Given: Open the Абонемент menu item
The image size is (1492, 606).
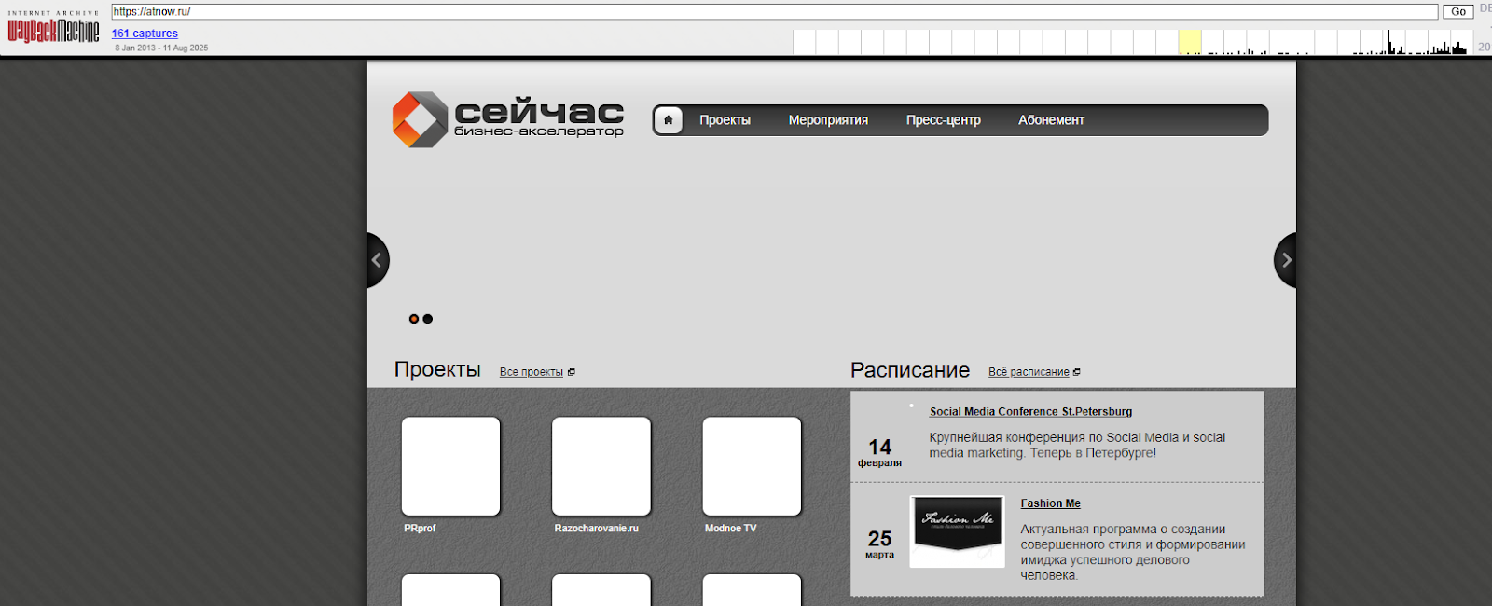Looking at the screenshot, I should click(1051, 120).
